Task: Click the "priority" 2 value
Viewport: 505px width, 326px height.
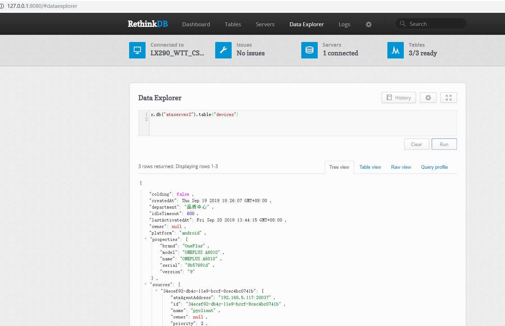Action: pyautogui.click(x=202, y=323)
